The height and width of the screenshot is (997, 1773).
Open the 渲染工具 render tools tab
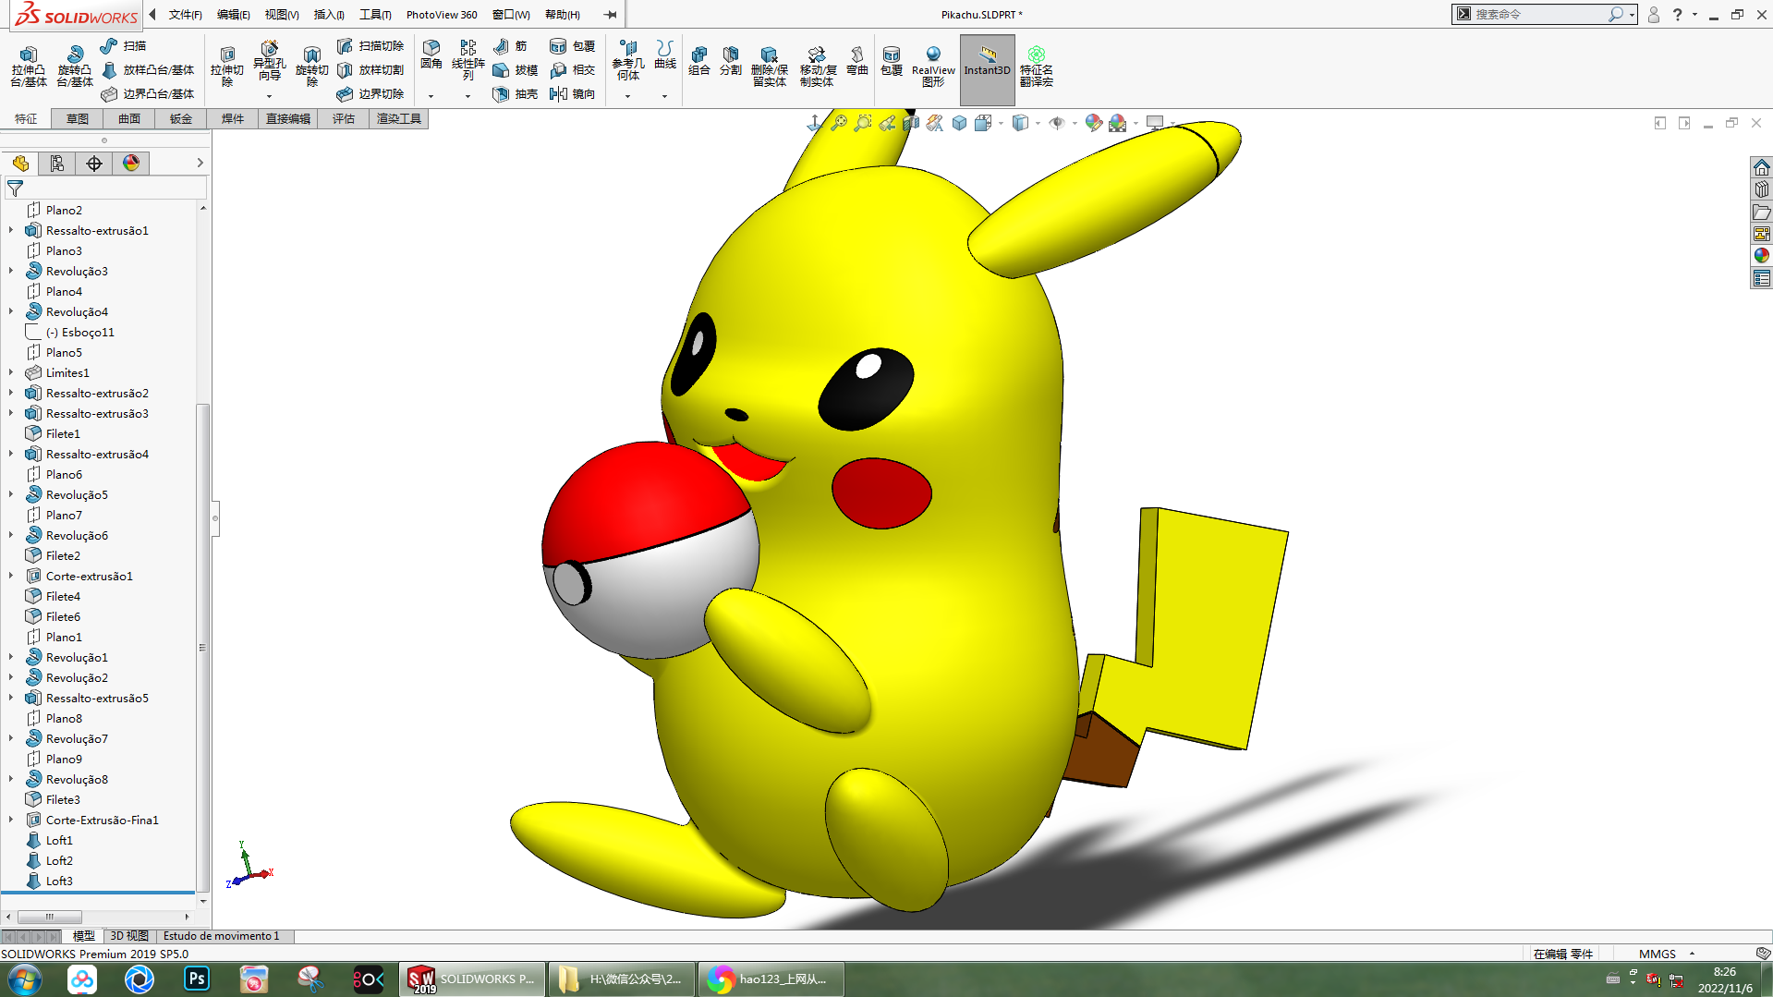click(399, 119)
